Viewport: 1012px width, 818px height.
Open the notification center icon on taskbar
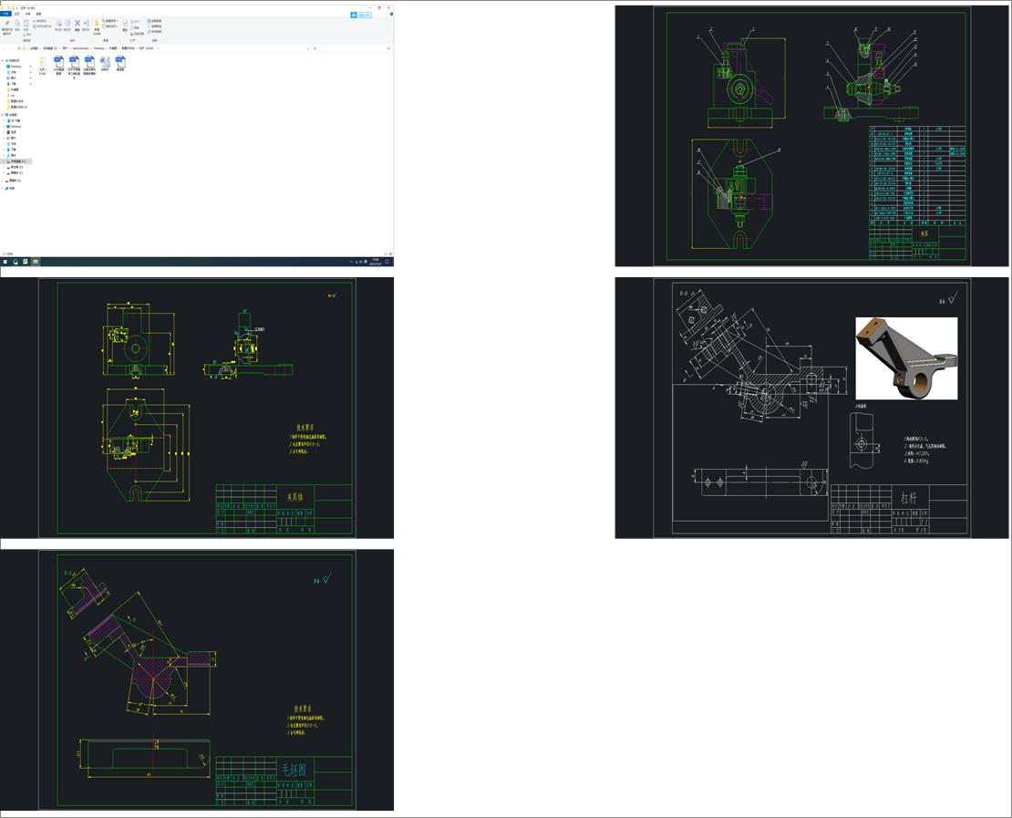(x=387, y=262)
